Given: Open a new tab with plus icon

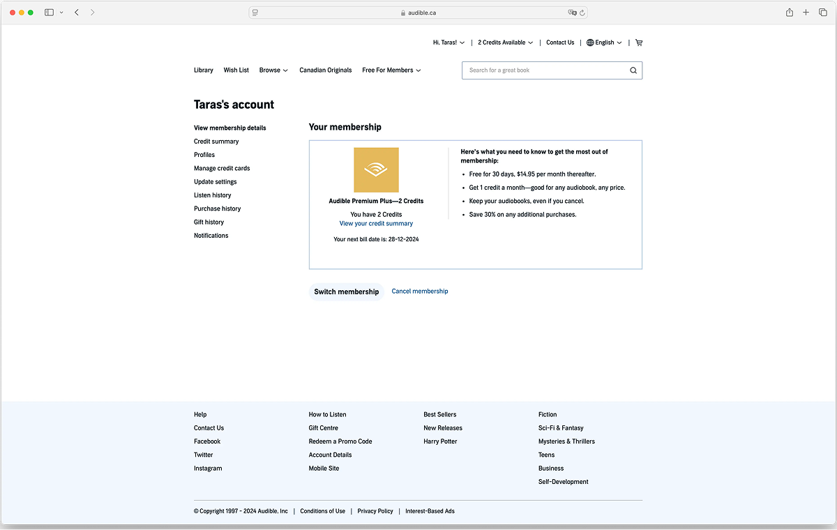Looking at the screenshot, I should coord(806,13).
